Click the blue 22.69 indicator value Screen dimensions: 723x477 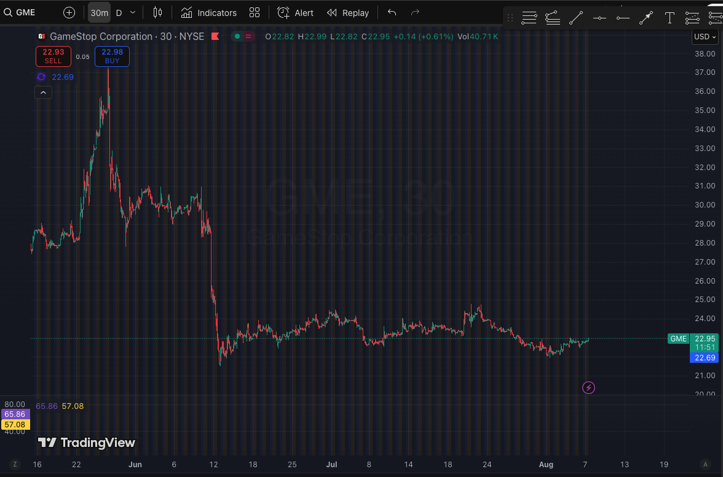point(63,77)
